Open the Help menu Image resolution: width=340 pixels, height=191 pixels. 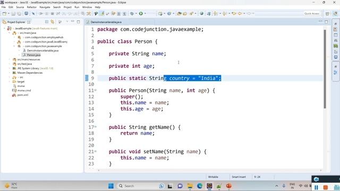(x=98, y=7)
